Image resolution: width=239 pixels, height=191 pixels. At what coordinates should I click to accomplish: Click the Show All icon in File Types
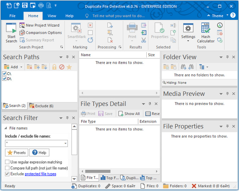[x=121, y=114]
